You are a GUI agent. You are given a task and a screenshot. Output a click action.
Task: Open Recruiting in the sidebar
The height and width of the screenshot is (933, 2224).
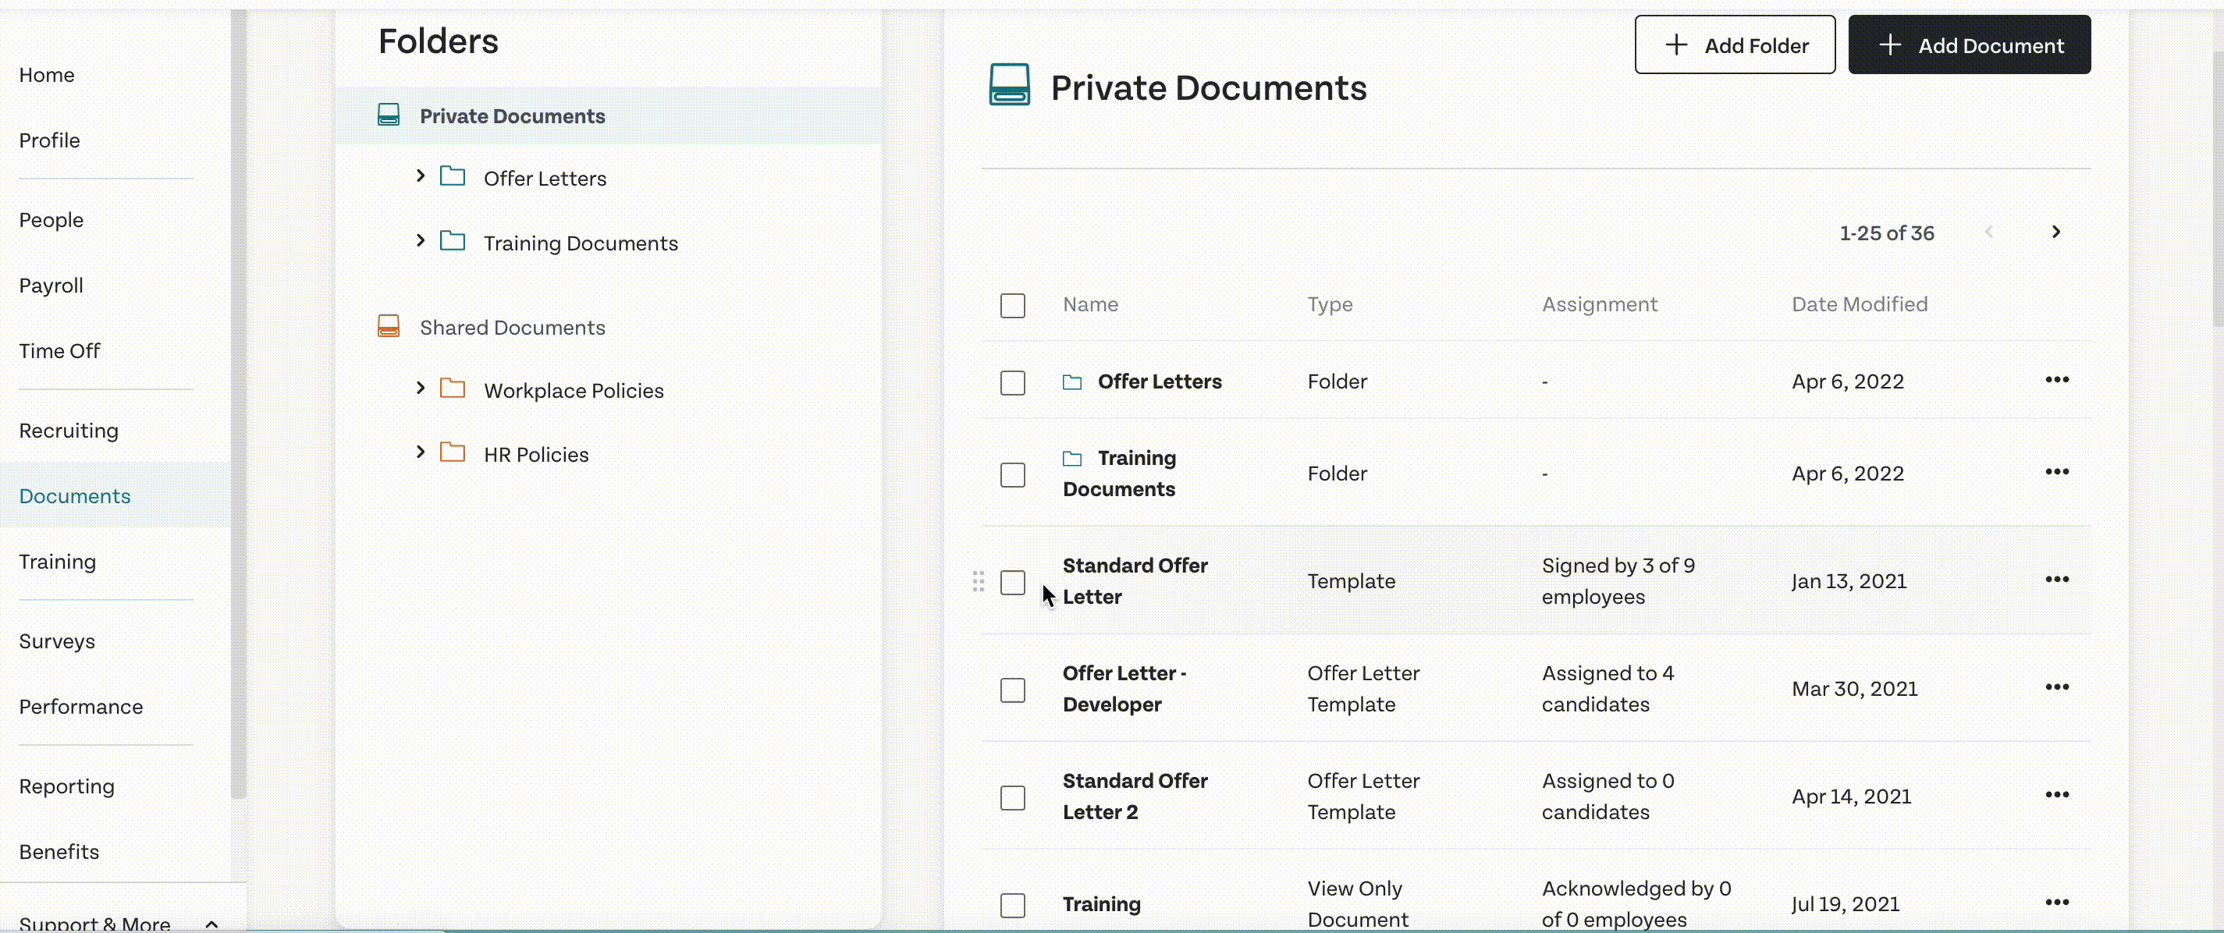point(68,431)
